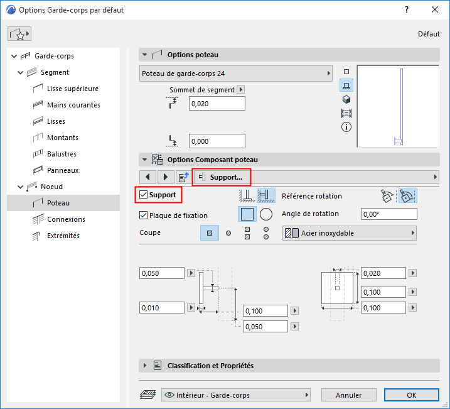Open Intérieur - Garde-corps layer dropdown
450x409 pixels.
[236, 395]
